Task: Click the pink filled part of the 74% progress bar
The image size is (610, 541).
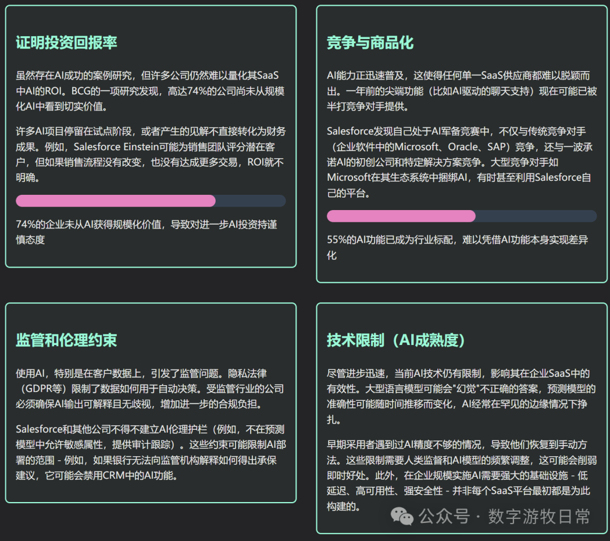Action: pos(116,200)
